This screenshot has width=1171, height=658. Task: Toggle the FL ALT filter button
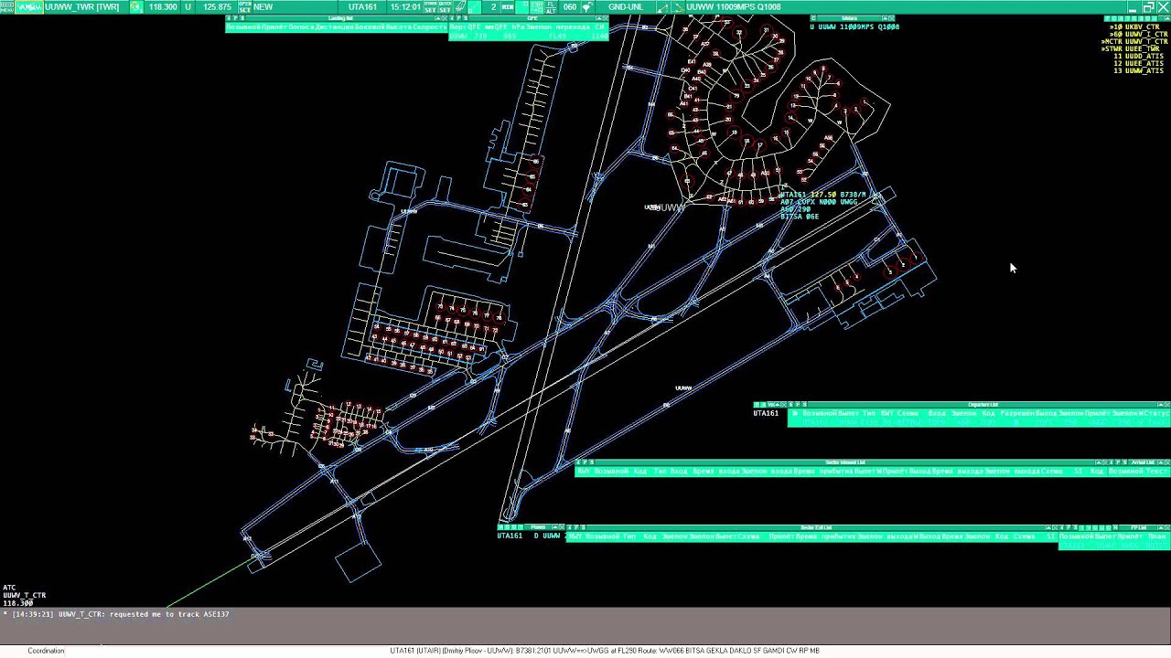click(551, 6)
